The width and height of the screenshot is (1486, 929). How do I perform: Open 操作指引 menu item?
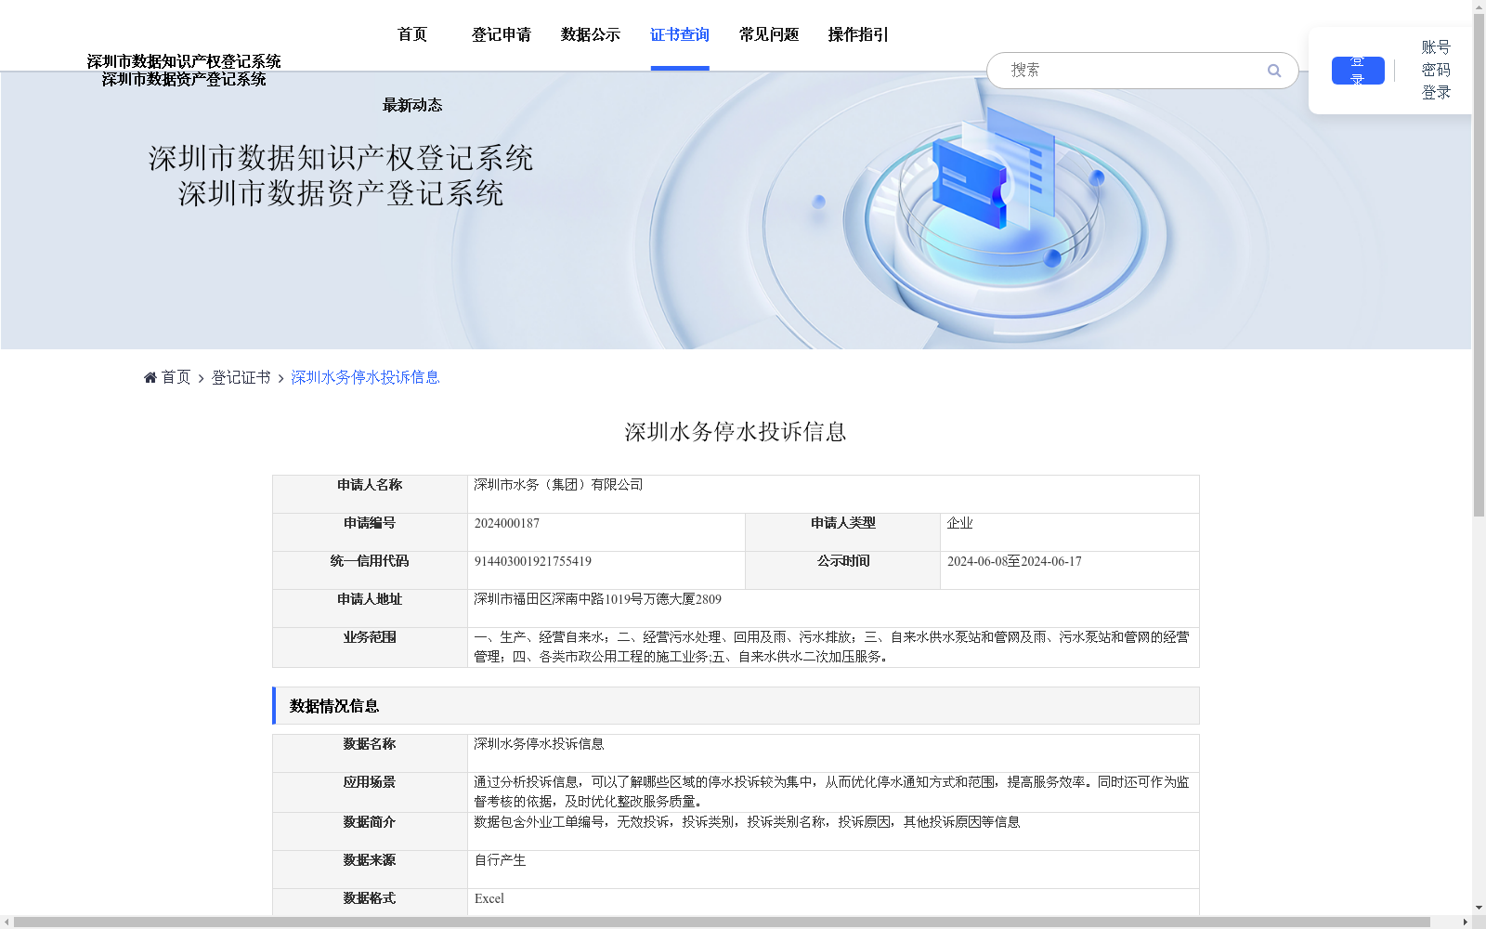pos(858,34)
